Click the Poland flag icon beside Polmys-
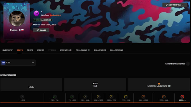Viewport: 191px width, 107px height. [22, 30]
